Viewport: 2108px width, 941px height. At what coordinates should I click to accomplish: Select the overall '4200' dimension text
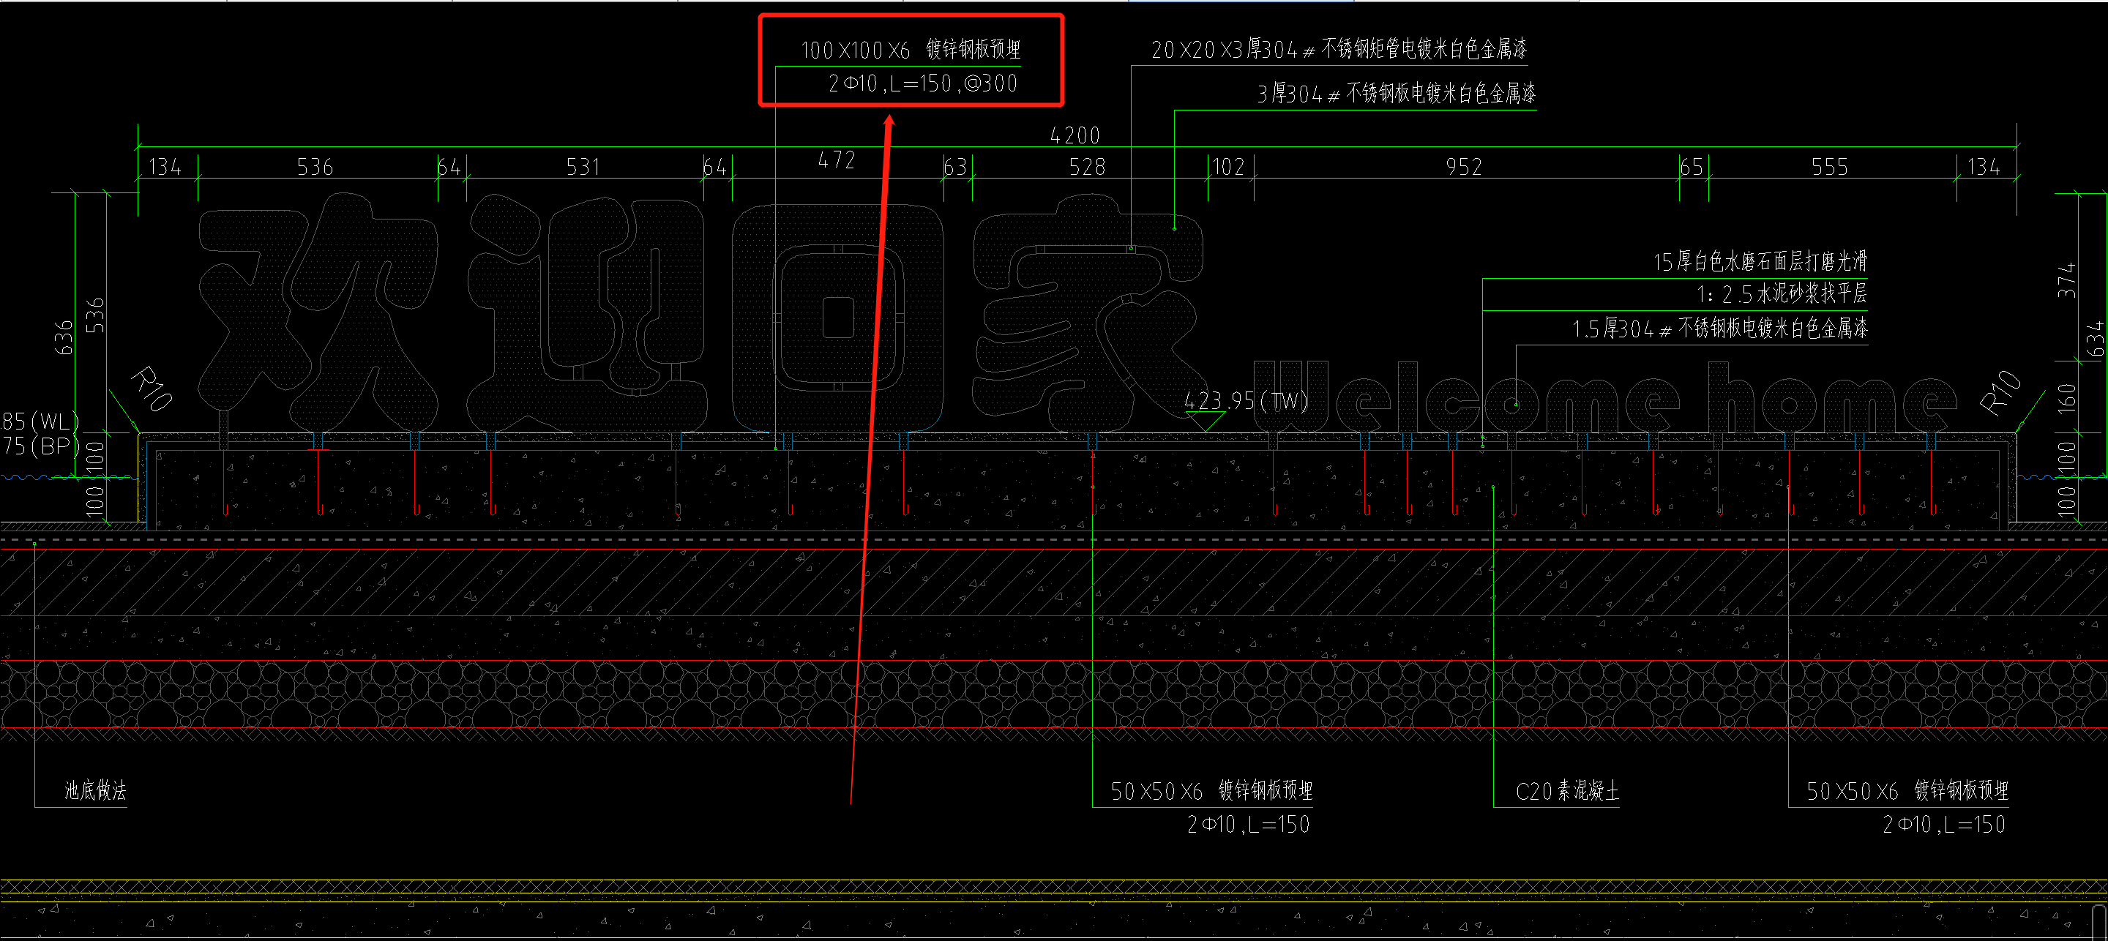tap(1075, 136)
